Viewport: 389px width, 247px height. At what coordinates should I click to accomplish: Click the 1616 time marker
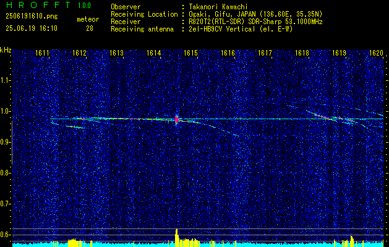tap(228, 53)
